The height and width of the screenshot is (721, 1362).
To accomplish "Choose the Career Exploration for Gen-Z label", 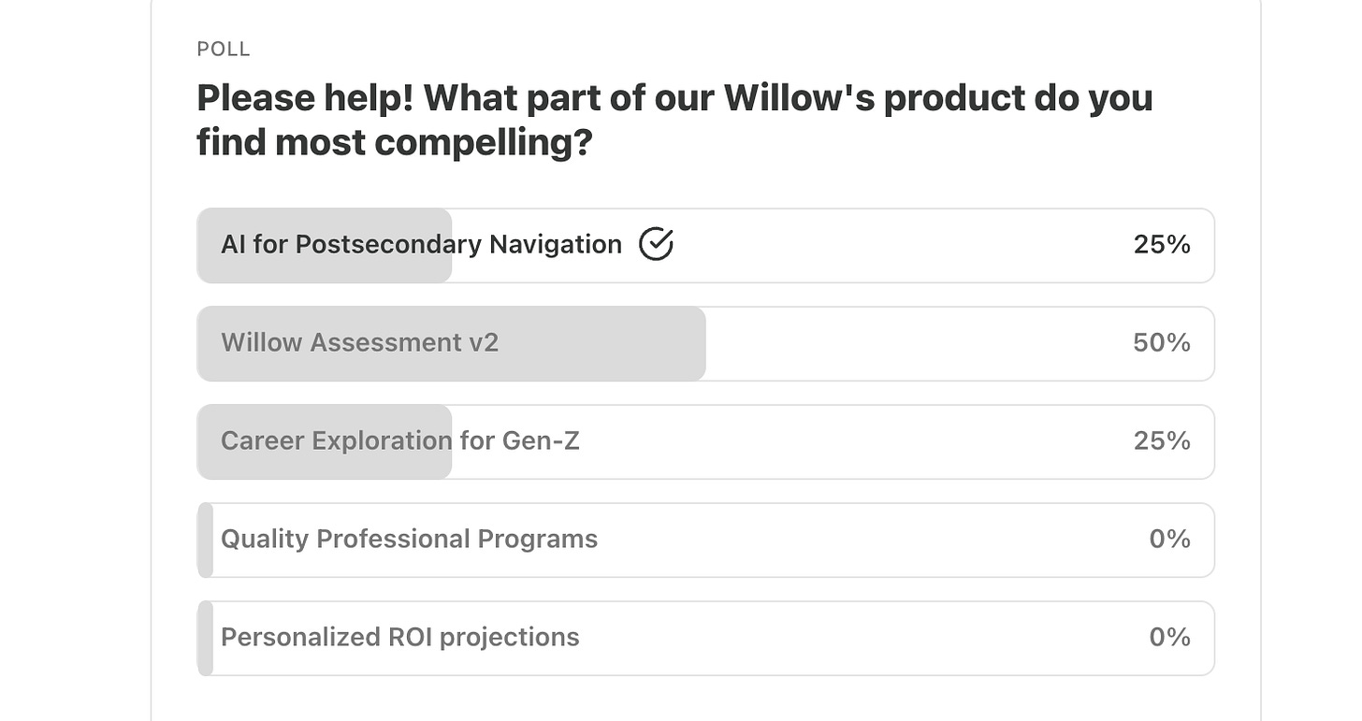I will point(400,440).
